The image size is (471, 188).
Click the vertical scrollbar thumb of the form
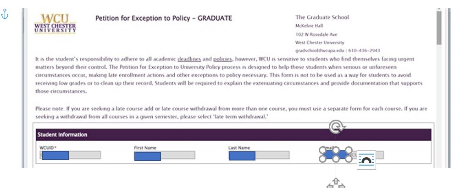coord(439,28)
